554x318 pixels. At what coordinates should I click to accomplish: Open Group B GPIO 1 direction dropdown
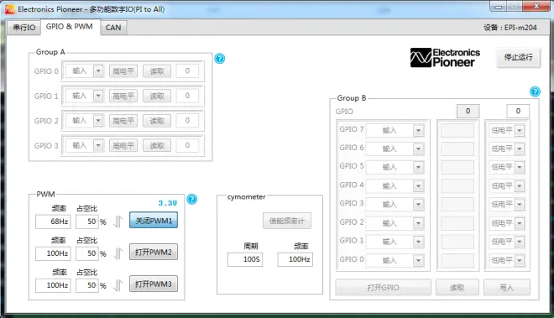[x=418, y=242]
